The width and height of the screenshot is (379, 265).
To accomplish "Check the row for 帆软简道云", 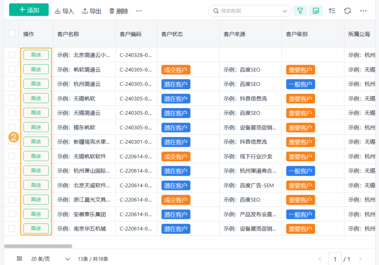I will [x=12, y=69].
